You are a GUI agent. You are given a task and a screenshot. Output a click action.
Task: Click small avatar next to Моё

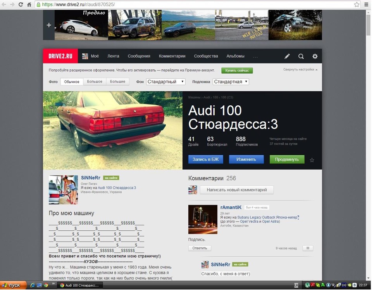pos(85,56)
